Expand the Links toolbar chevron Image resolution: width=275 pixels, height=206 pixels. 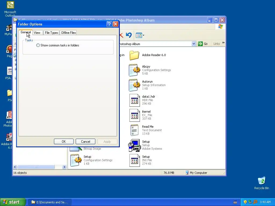pos(223,43)
